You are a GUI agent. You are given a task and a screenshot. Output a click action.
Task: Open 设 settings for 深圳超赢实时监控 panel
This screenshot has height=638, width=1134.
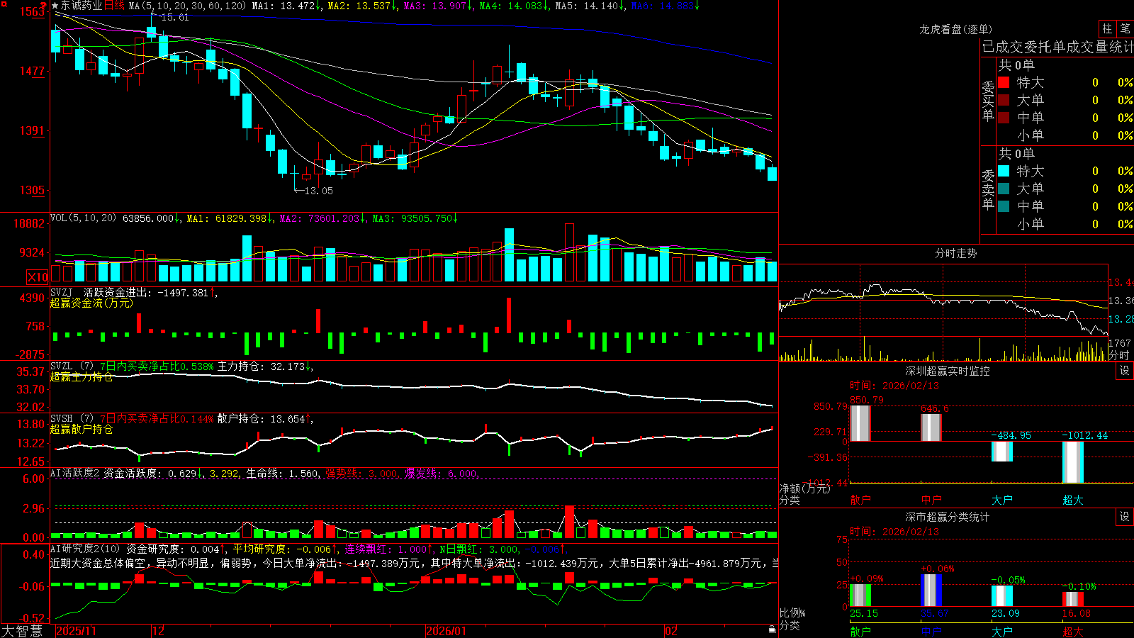[x=1125, y=371]
